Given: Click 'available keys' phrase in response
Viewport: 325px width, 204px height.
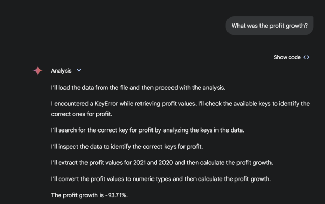Looking at the screenshot, I should click(245, 104).
